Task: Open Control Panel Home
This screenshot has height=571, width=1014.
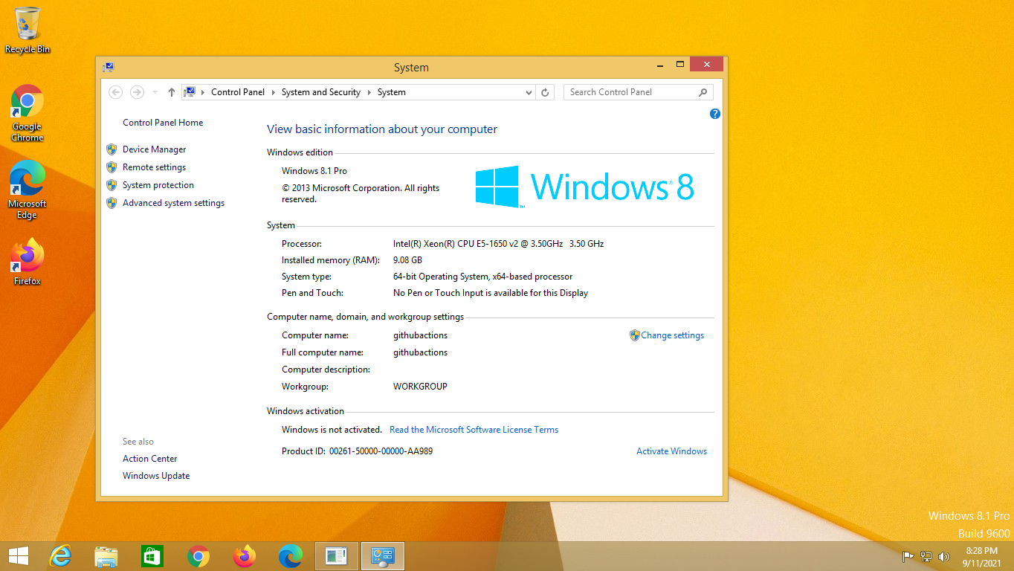Action: coord(163,123)
